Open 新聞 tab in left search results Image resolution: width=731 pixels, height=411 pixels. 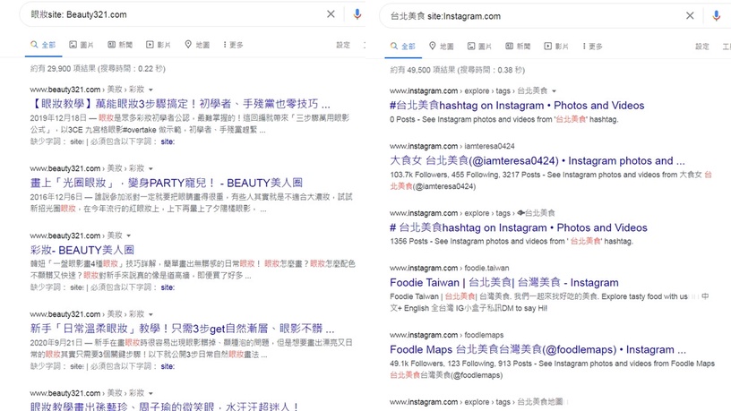pyautogui.click(x=120, y=45)
